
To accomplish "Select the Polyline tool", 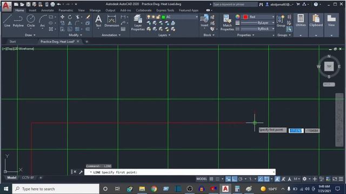I will coord(18,21).
